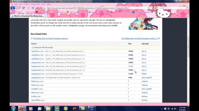Open the Tools menu
199x111 pixels.
coord(44,4)
